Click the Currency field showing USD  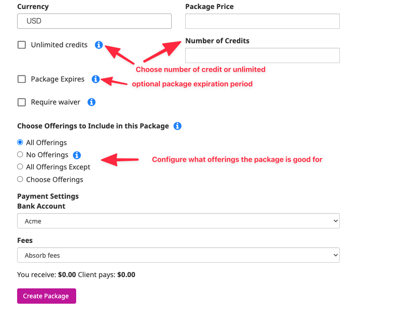[x=95, y=21]
